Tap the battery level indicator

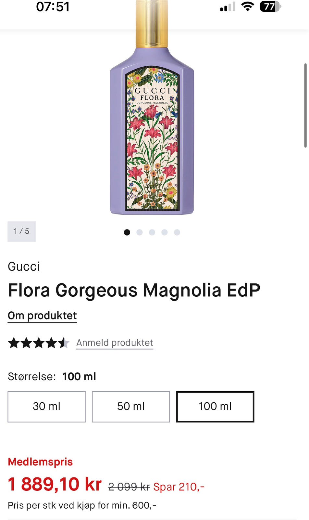pos(270,6)
